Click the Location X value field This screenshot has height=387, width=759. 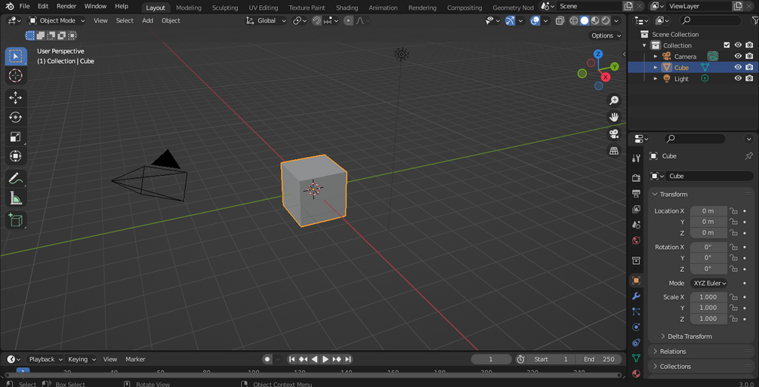coord(708,211)
